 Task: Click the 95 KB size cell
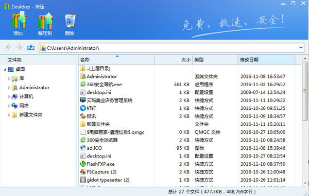[x=183, y=148]
